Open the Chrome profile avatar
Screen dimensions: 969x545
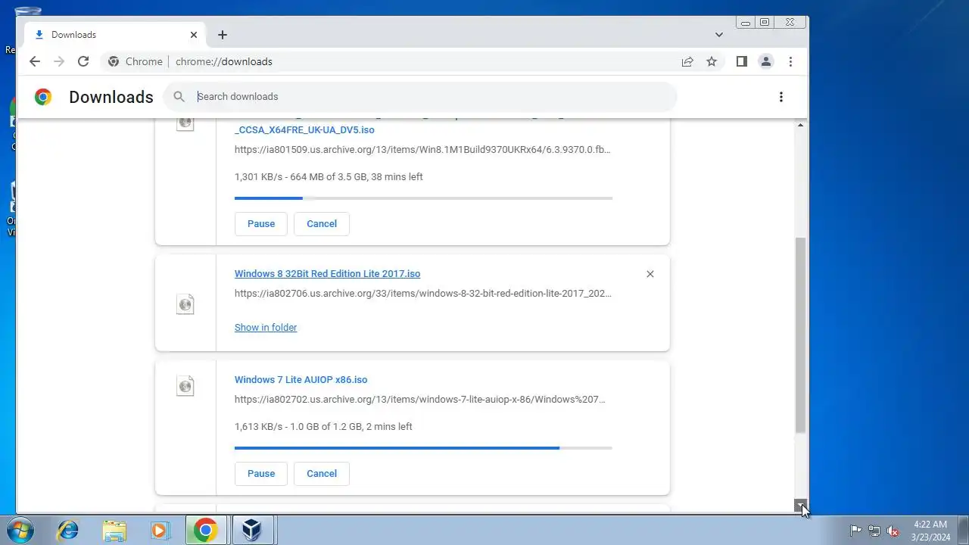click(766, 61)
